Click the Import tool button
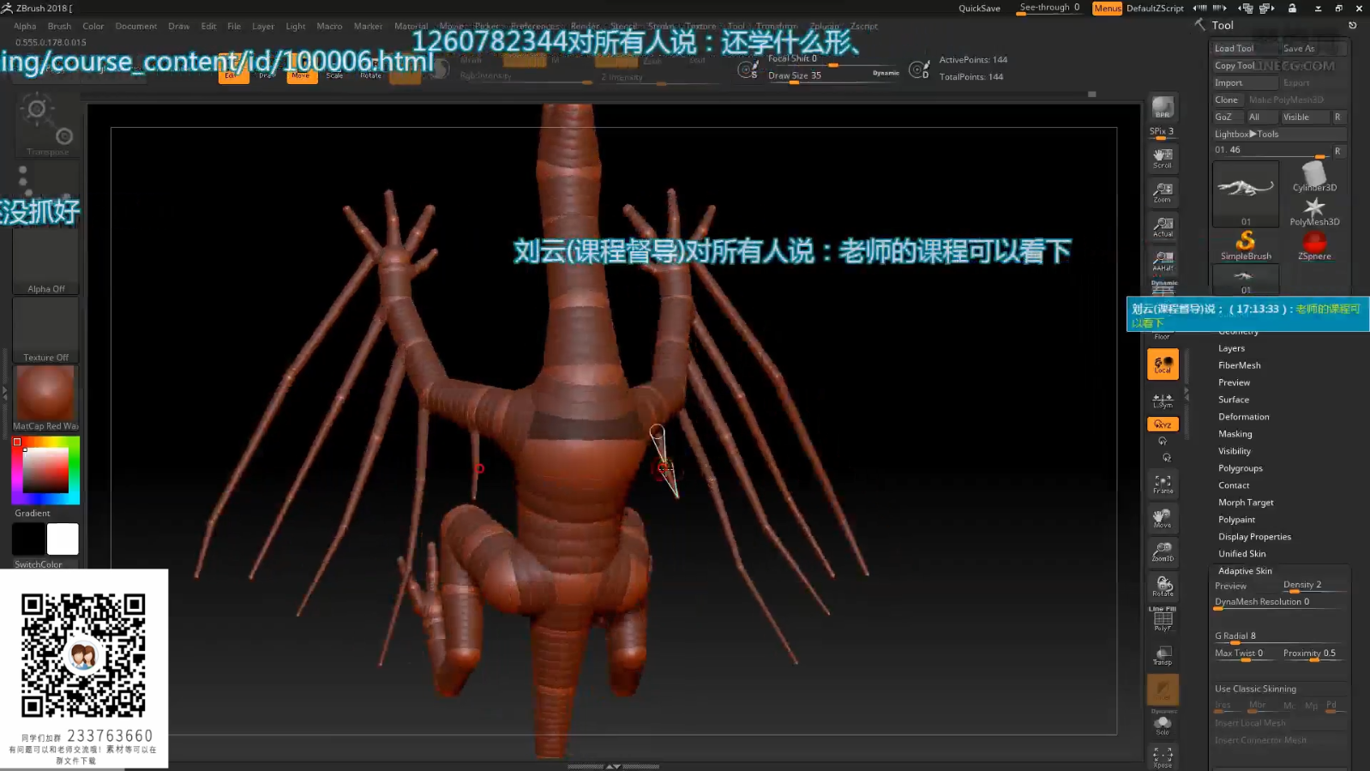Image resolution: width=1370 pixels, height=771 pixels. click(x=1245, y=82)
